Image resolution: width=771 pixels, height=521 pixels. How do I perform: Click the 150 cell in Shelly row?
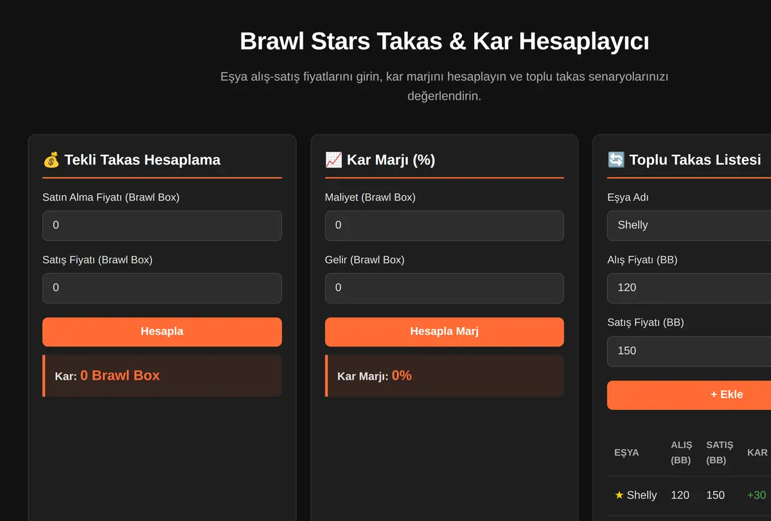tap(715, 495)
